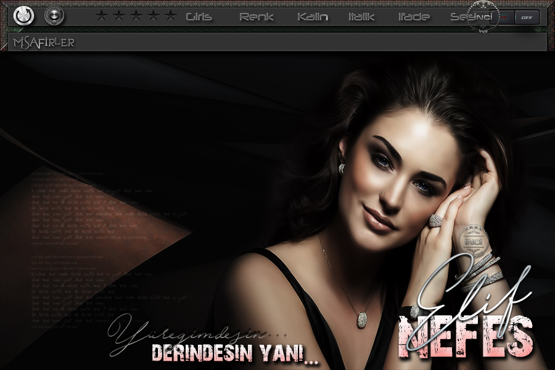Click the round İnci badge in the toolbar
Viewport: 555px width, 370px height.
coord(483,16)
